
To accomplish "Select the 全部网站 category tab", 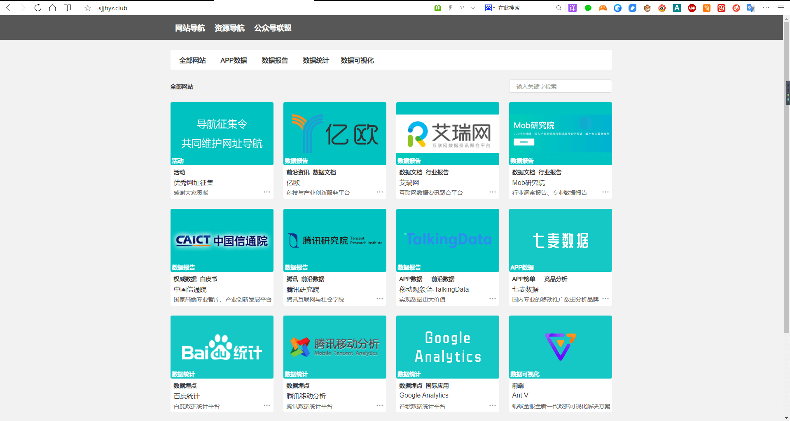I will [x=192, y=61].
